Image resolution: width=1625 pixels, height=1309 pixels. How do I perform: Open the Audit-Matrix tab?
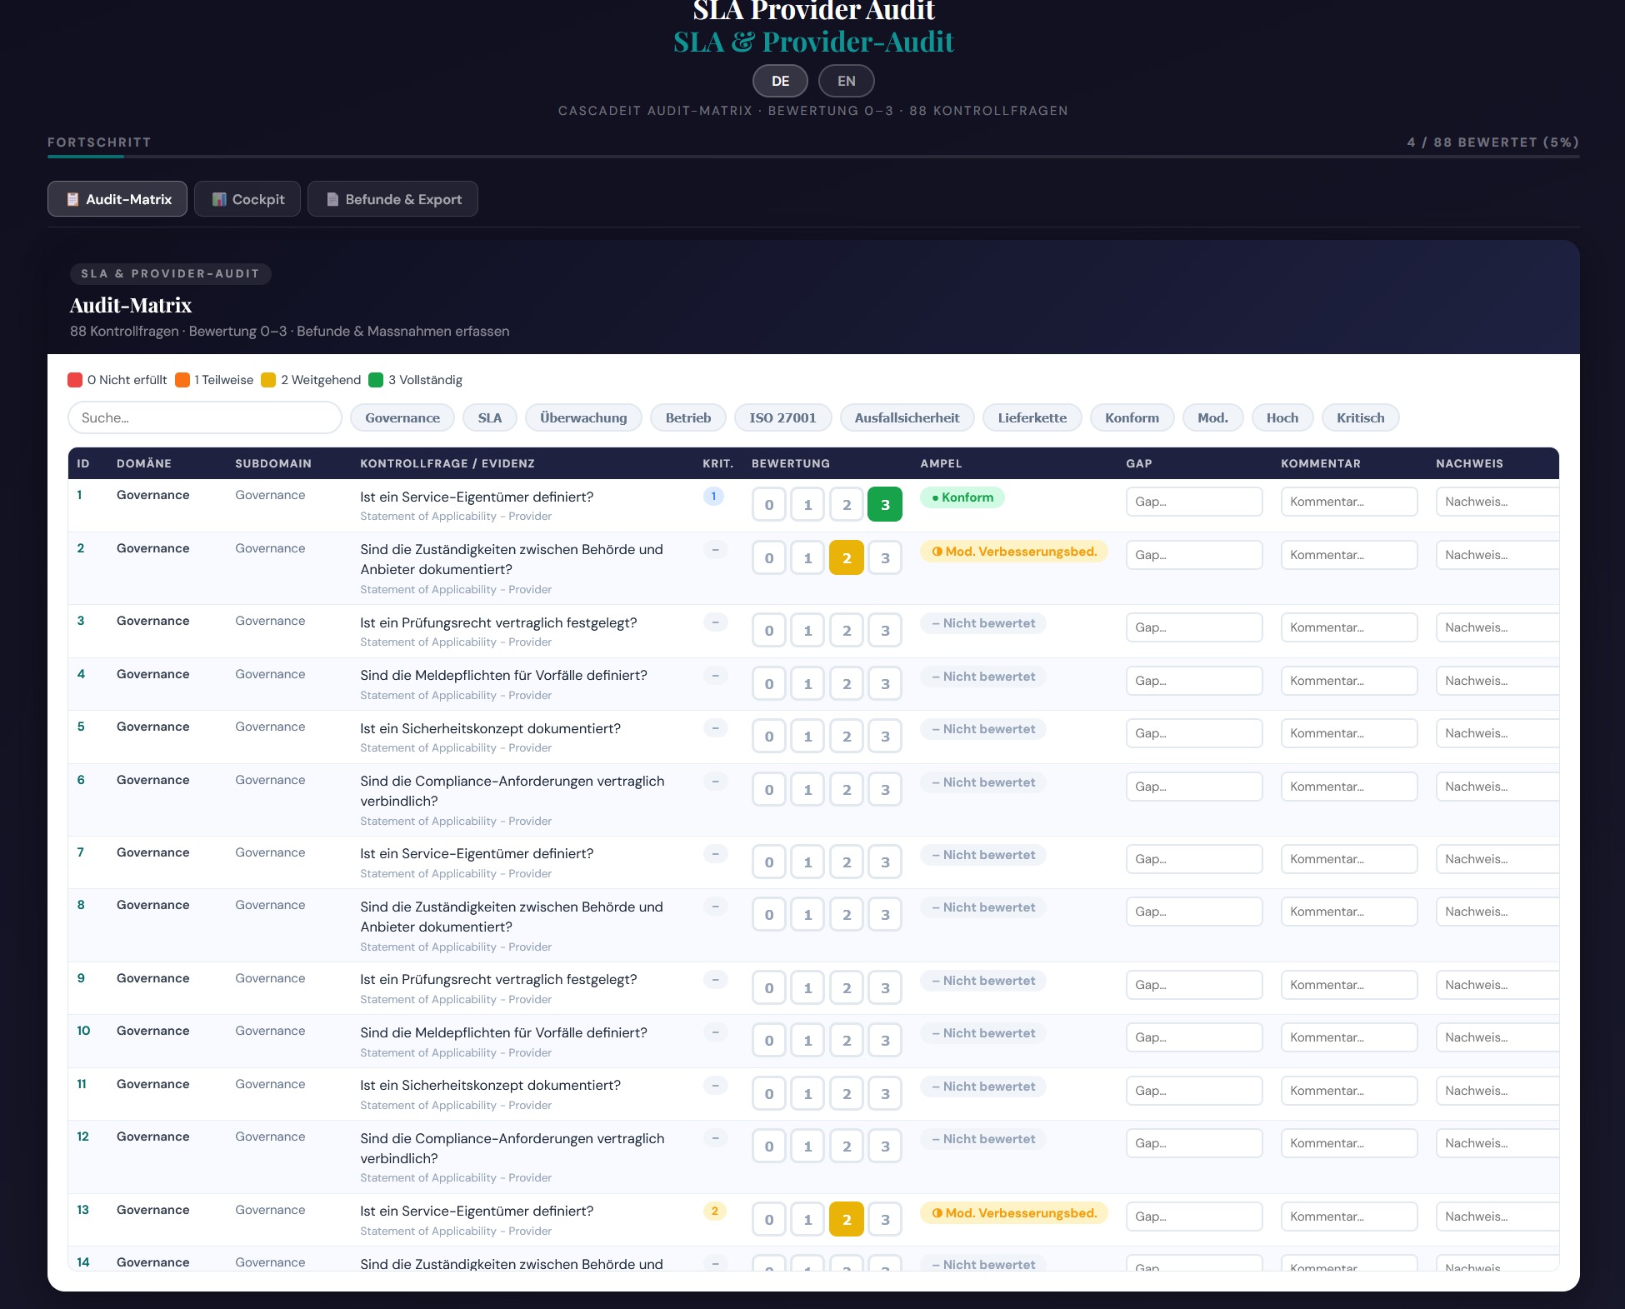117,199
